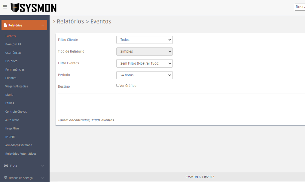The width and height of the screenshot is (305, 182).
Task: Click the Relatórios document icon
Action: point(5,25)
